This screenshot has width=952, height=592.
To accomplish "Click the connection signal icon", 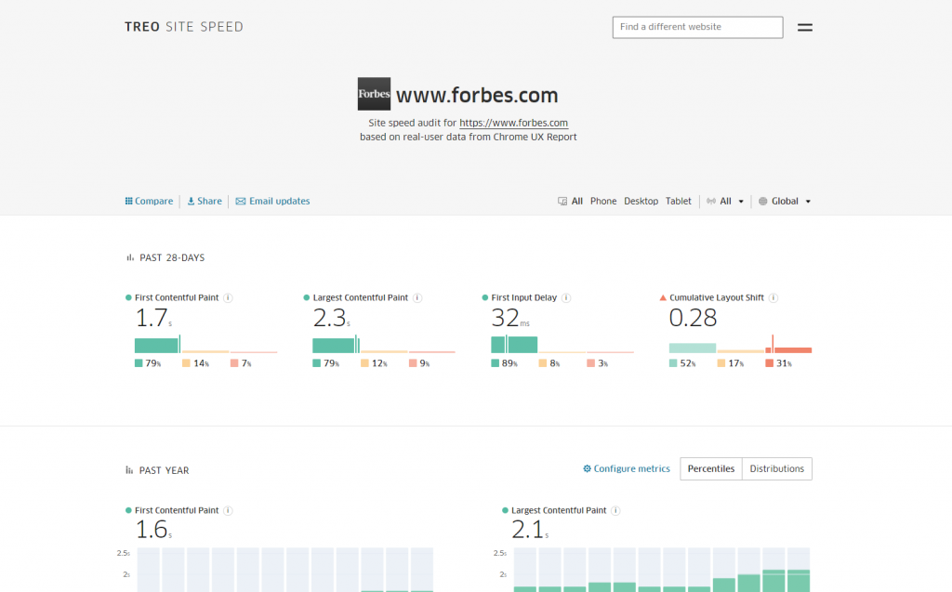I will tap(711, 201).
